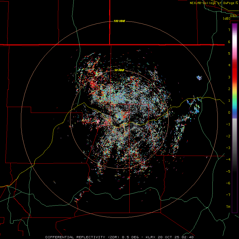Click the 1 tick label on scale
Viewport: 239px width, 239px height.
229,101
